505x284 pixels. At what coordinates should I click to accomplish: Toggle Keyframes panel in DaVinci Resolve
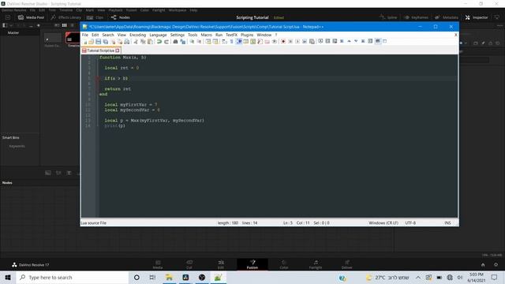point(416,17)
